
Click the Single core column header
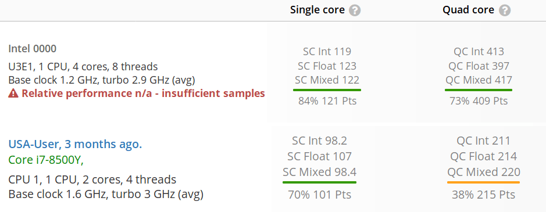[317, 10]
